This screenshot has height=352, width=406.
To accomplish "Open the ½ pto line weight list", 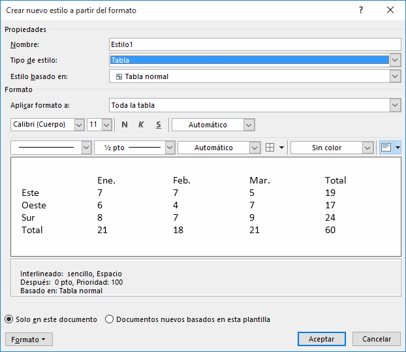I will [170, 148].
